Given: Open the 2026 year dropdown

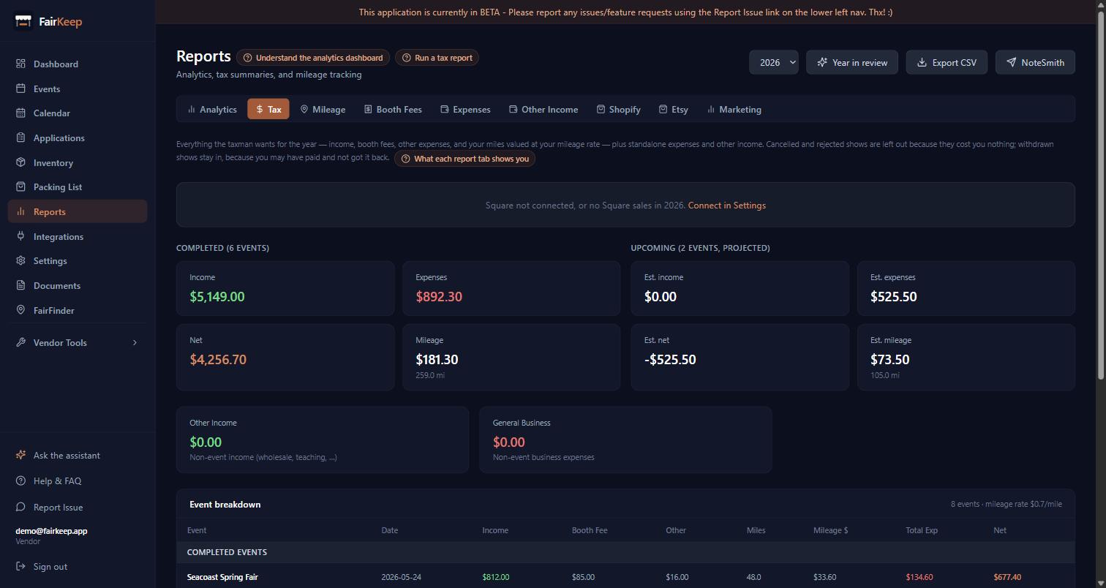Looking at the screenshot, I should [774, 62].
